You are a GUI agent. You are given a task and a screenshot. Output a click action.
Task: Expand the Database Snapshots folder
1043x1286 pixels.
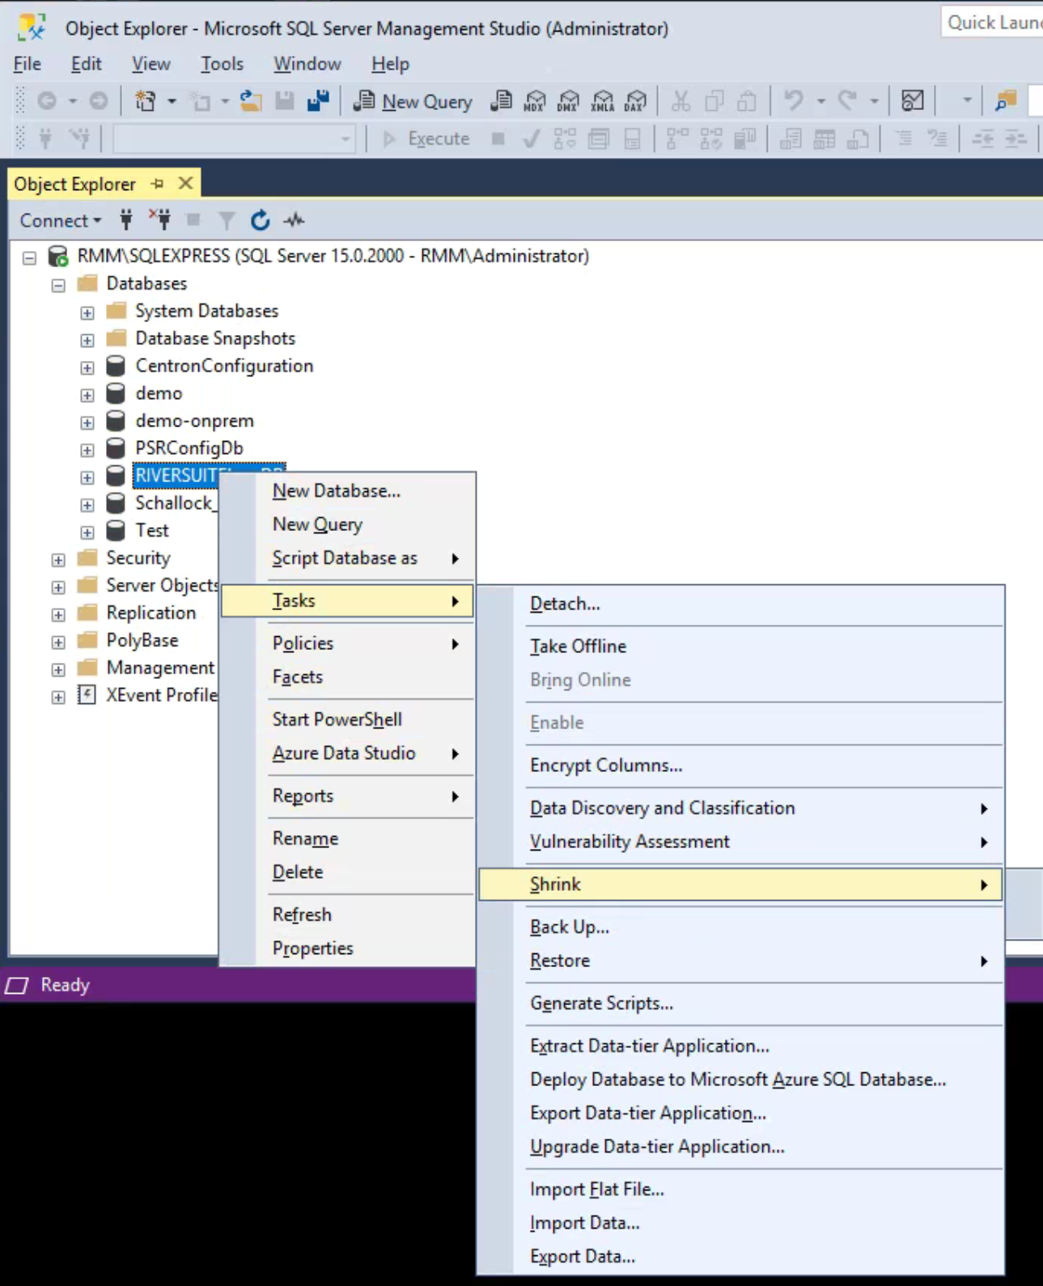pyautogui.click(x=87, y=340)
